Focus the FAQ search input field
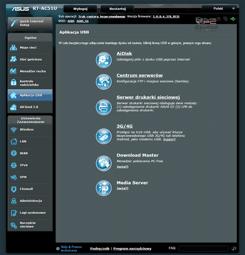Image resolution: width=245 pixels, height=255 pixels. (x=203, y=249)
